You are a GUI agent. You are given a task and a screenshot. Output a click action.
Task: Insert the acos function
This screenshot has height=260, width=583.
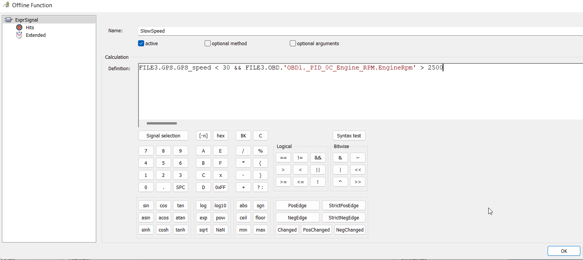[164, 217]
